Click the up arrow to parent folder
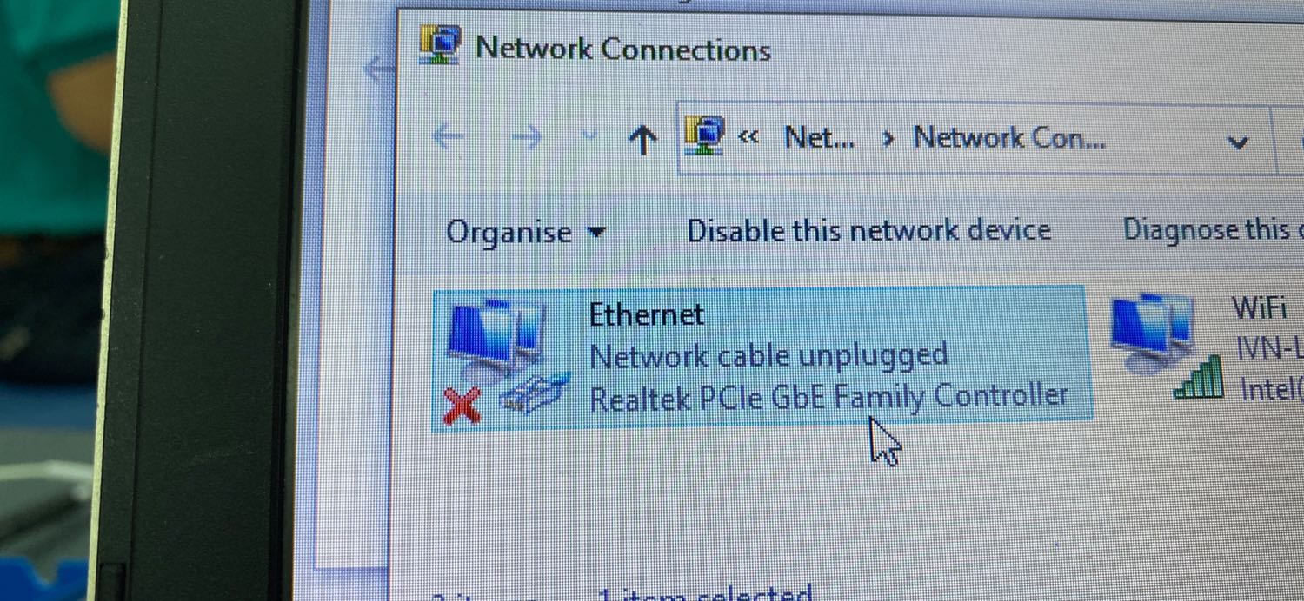The height and width of the screenshot is (601, 1304). click(642, 138)
